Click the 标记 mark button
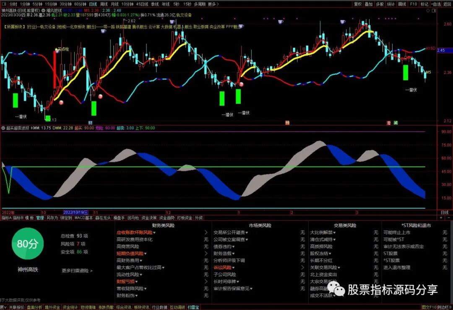 [424, 4]
